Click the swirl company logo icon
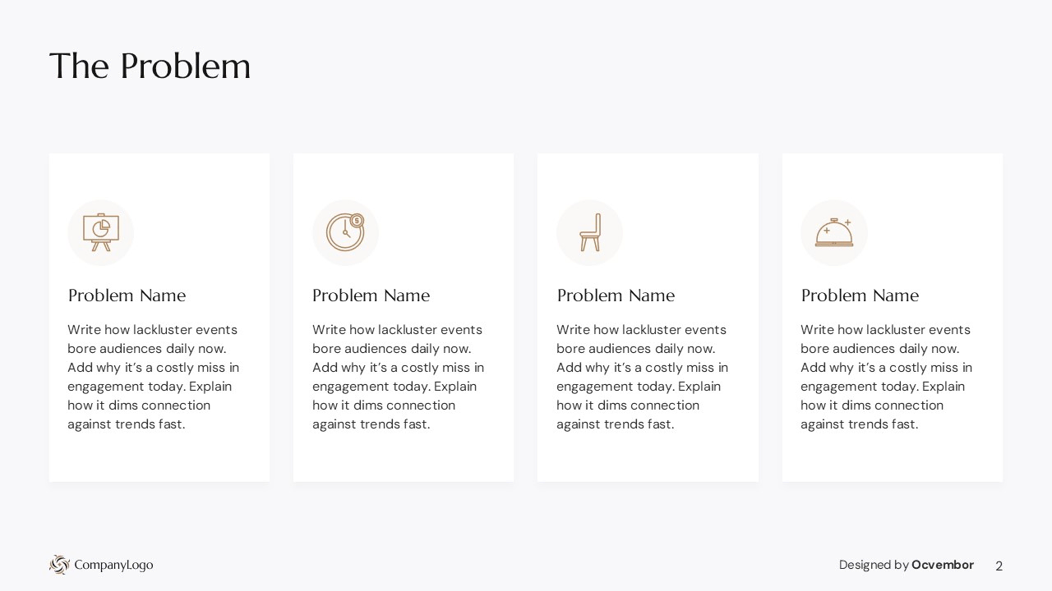 [x=59, y=565]
